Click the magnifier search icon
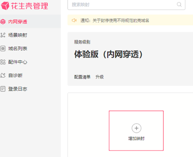193x157 pixels. tap(179, 5)
